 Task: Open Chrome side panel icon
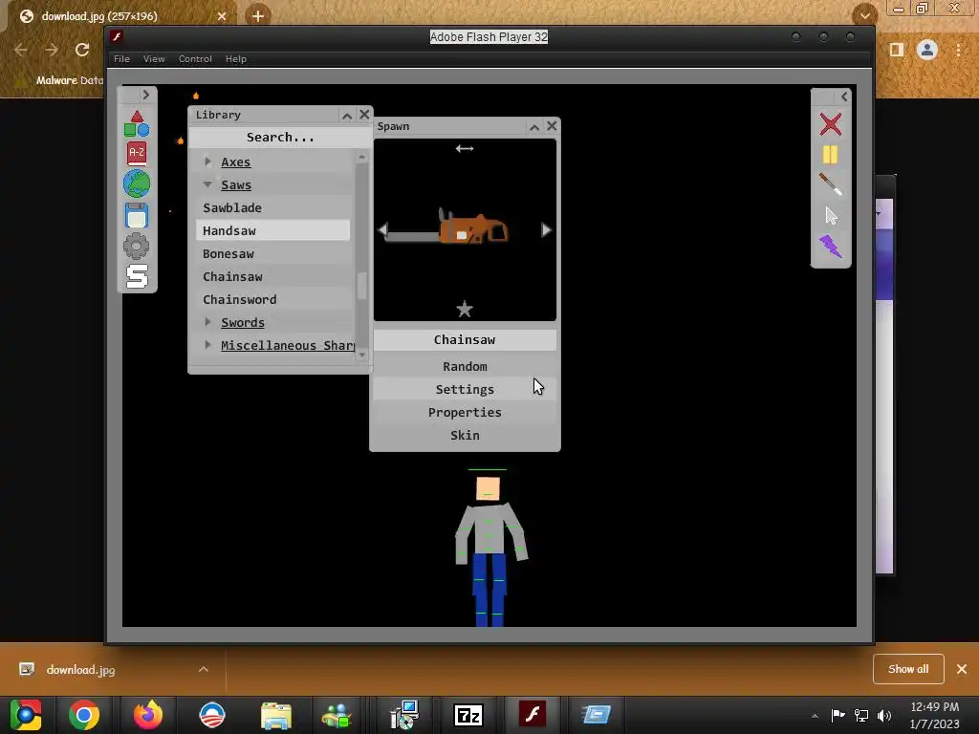(897, 50)
